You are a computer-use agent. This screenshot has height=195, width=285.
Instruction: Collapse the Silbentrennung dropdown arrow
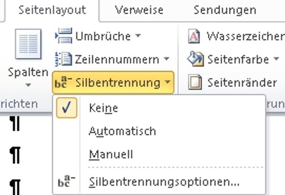click(168, 83)
